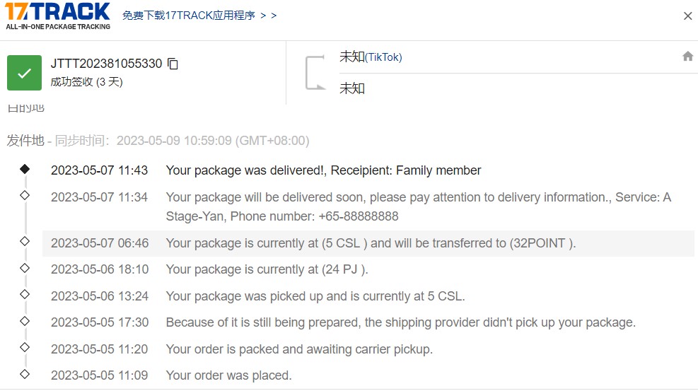Select the marker for 2023-05-07 06:46 event

tap(25, 242)
